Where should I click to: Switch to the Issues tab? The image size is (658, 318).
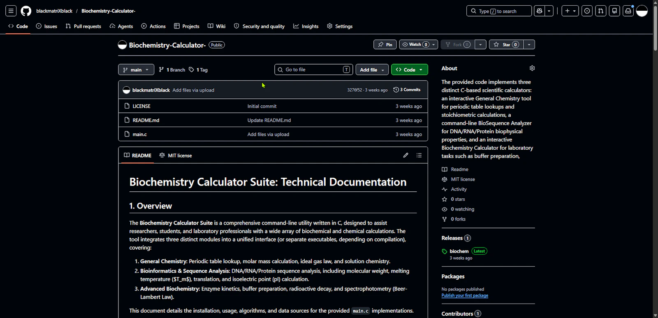point(46,26)
